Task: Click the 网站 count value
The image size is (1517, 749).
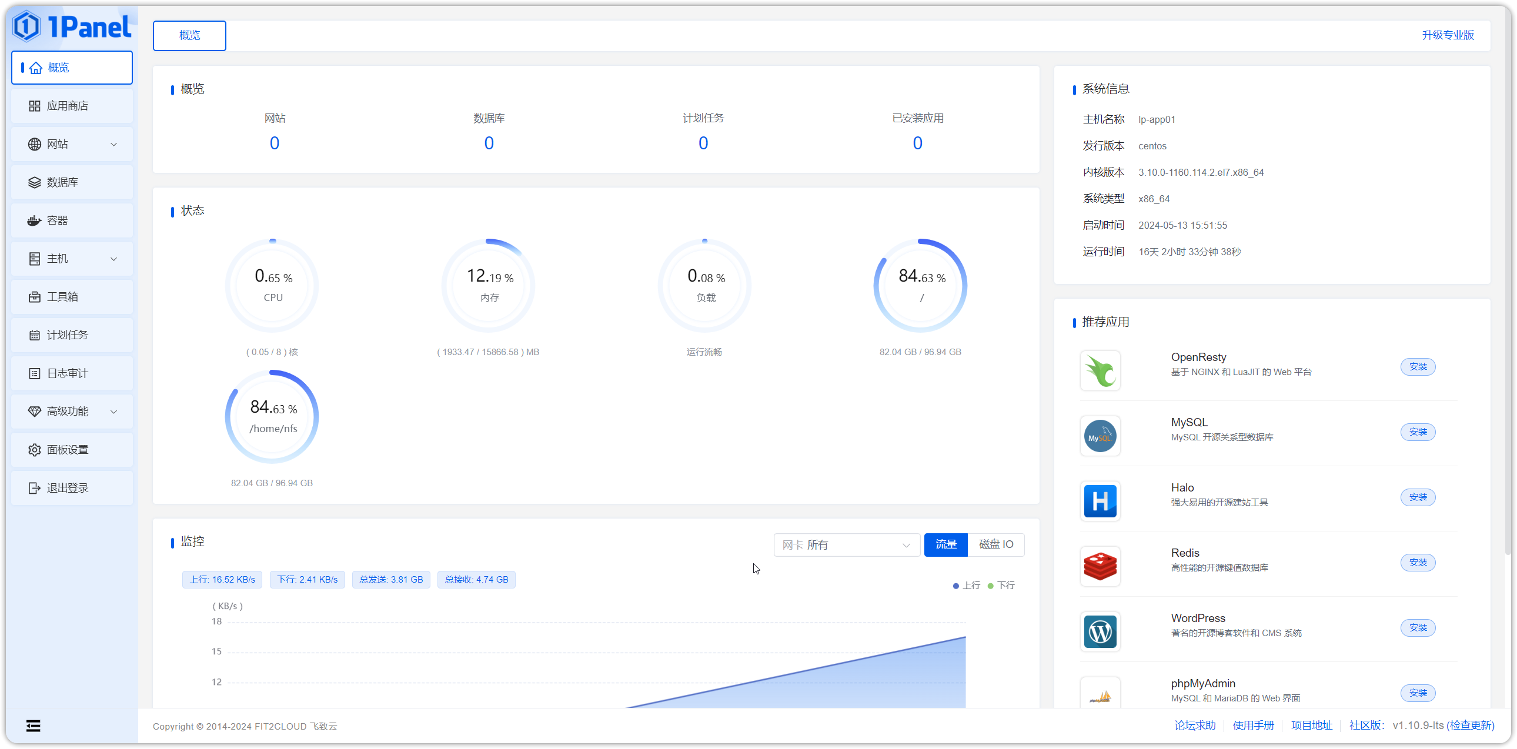Action: point(275,143)
